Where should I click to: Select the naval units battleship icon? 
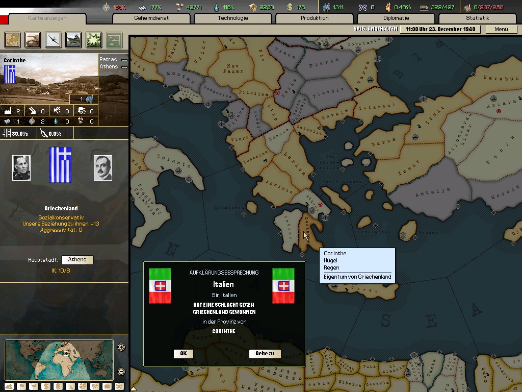[x=73, y=39]
